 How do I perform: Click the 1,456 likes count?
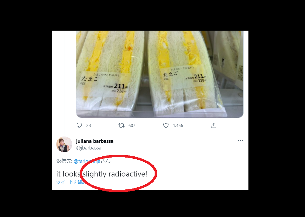tap(178, 125)
